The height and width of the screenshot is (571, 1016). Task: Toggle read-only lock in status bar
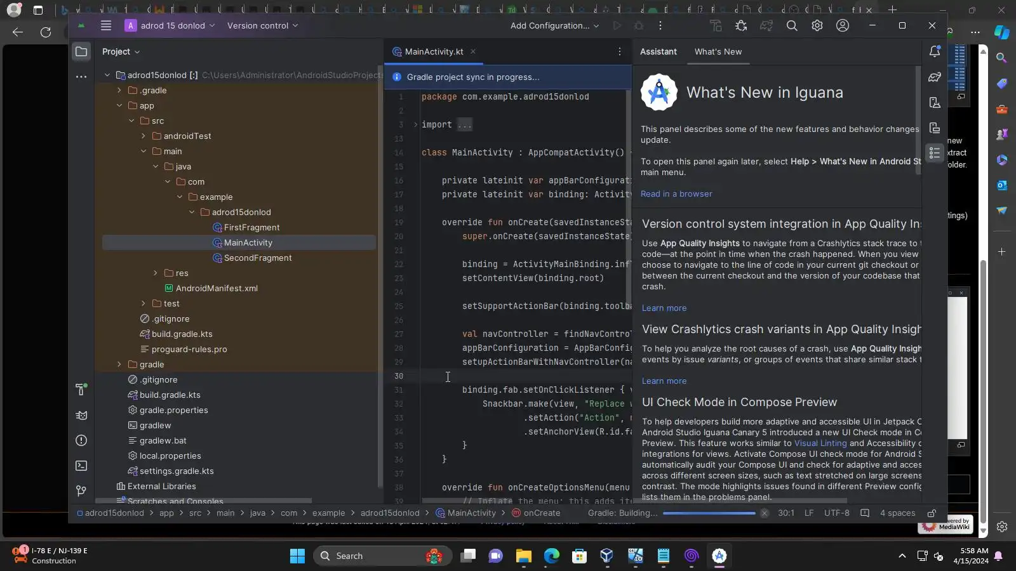932,513
